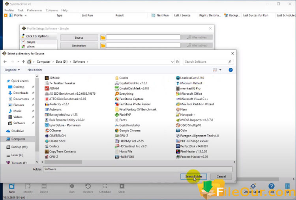The width and height of the screenshot is (296, 200).
Task: Click the Stop icon in bottom toolbar
Action: click(x=122, y=187)
